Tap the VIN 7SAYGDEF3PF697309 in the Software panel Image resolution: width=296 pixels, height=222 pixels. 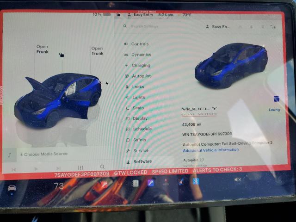coord(207,134)
